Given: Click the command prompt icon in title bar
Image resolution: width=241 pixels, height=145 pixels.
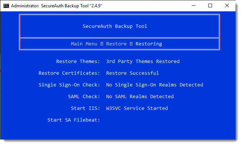Looking at the screenshot, I should click(6, 6).
